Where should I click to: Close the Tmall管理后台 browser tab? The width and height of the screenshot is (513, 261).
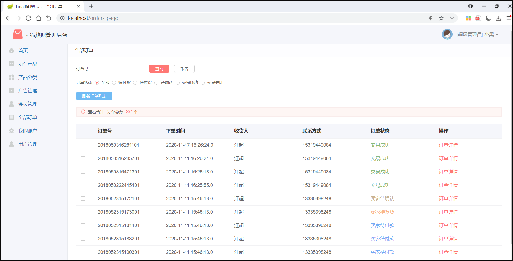tap(78, 6)
